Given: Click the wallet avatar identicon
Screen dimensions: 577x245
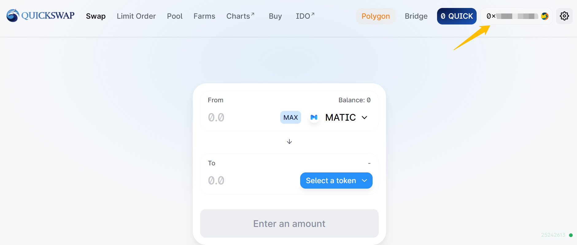Looking at the screenshot, I should pyautogui.click(x=545, y=16).
